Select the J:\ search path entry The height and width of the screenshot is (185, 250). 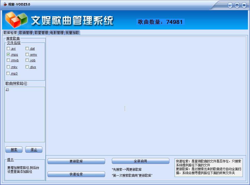tap(7, 89)
